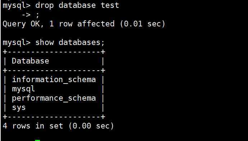248x141 pixels.
Task: Click the second mysql> prompt before show
Action: point(17,43)
